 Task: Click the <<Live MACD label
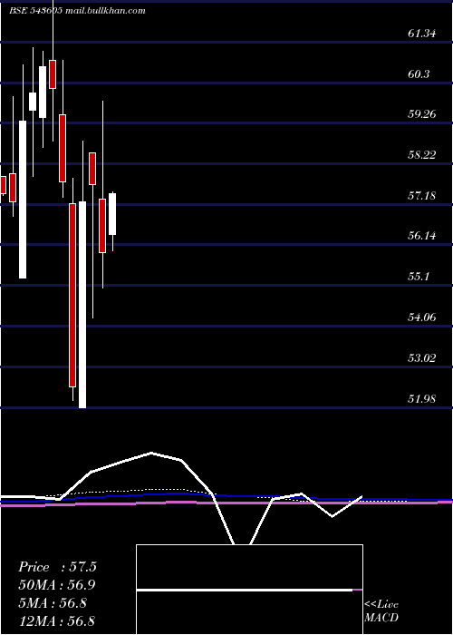click(x=381, y=611)
